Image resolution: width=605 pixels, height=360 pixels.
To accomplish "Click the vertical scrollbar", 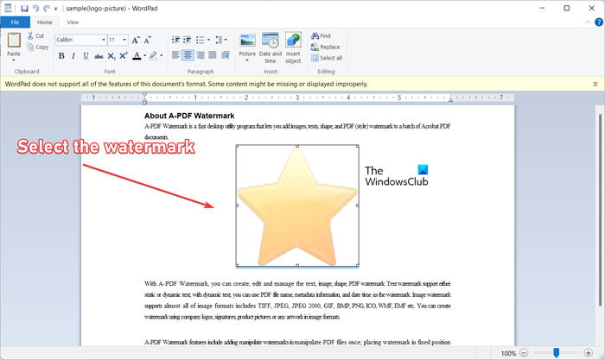I will coord(600,210).
